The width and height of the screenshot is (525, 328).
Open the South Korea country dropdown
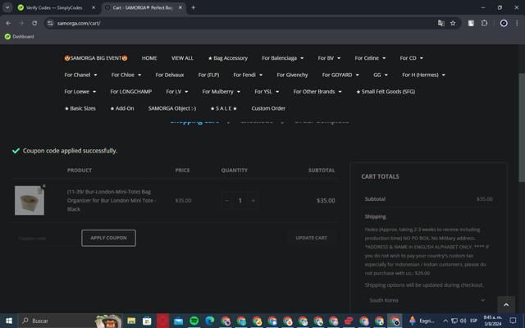click(x=427, y=300)
